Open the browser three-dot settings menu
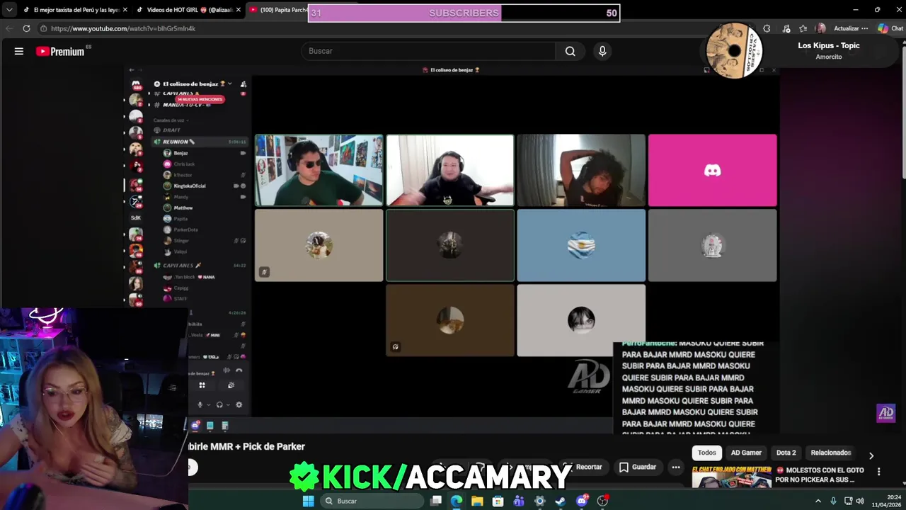906x510 pixels. (864, 28)
